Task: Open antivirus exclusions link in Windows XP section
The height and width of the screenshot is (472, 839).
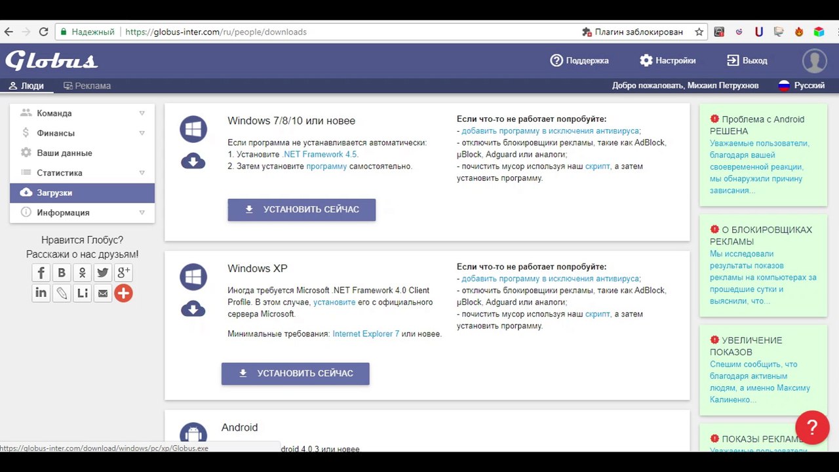Action: click(x=551, y=279)
